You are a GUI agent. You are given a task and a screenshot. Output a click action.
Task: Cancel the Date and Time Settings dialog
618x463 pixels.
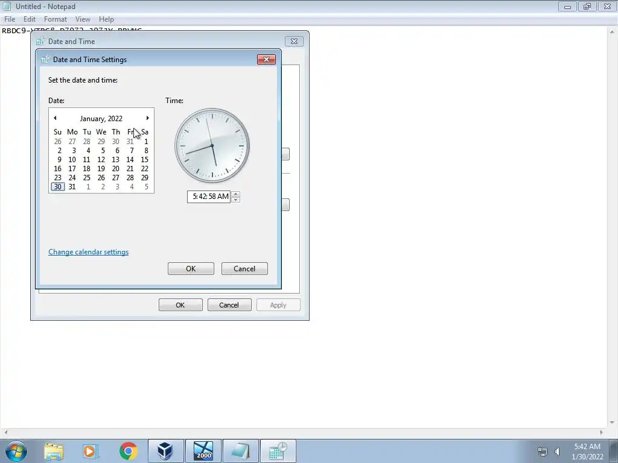point(244,268)
